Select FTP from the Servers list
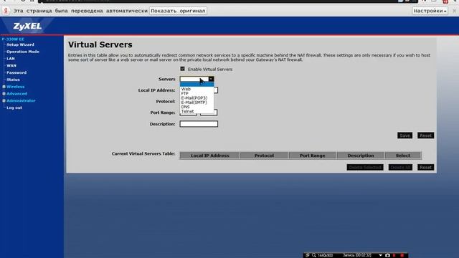This screenshot has width=459, height=258. (197, 93)
